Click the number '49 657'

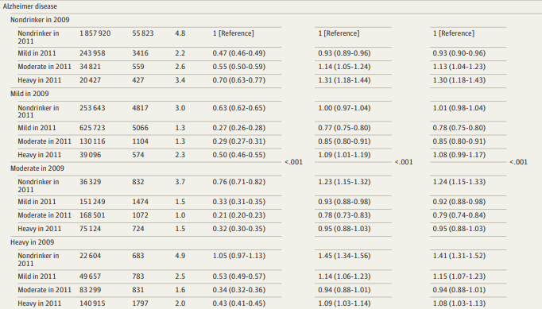click(x=91, y=276)
